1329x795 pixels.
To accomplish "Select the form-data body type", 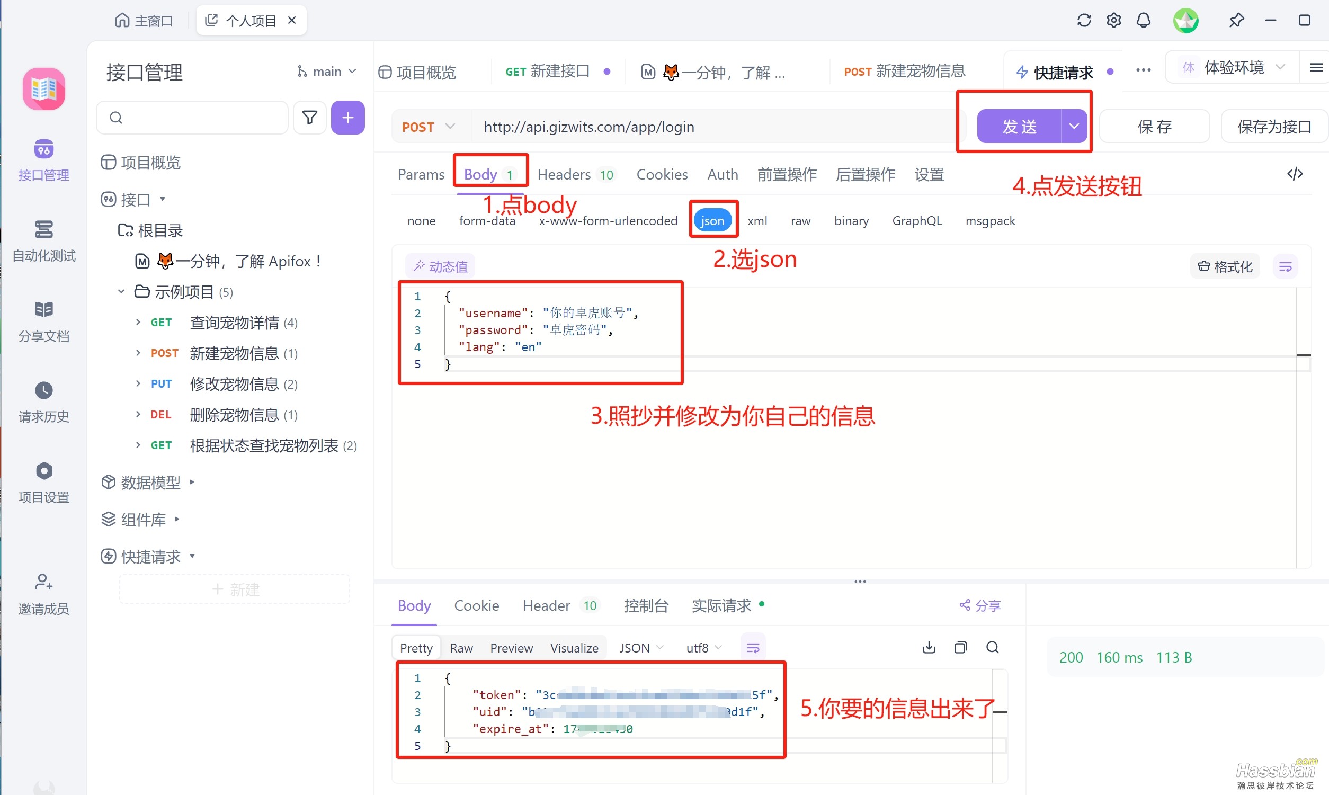I will [487, 221].
